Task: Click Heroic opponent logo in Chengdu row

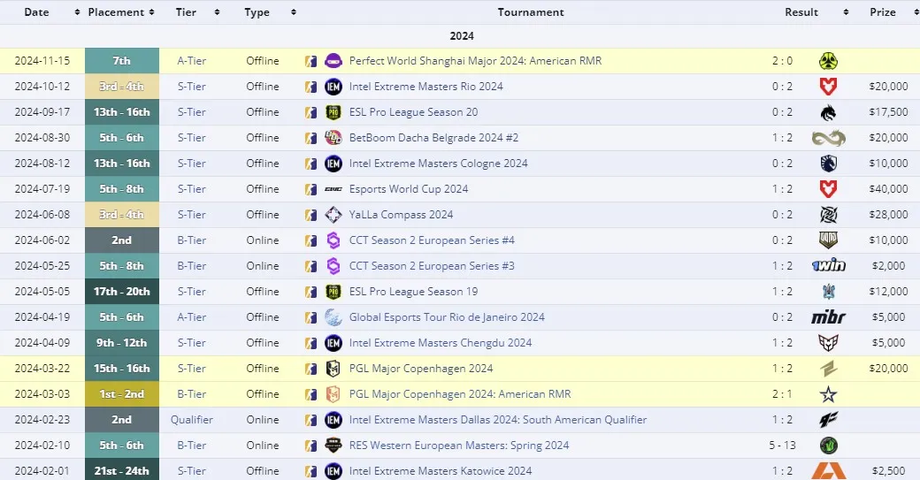Action: click(829, 343)
